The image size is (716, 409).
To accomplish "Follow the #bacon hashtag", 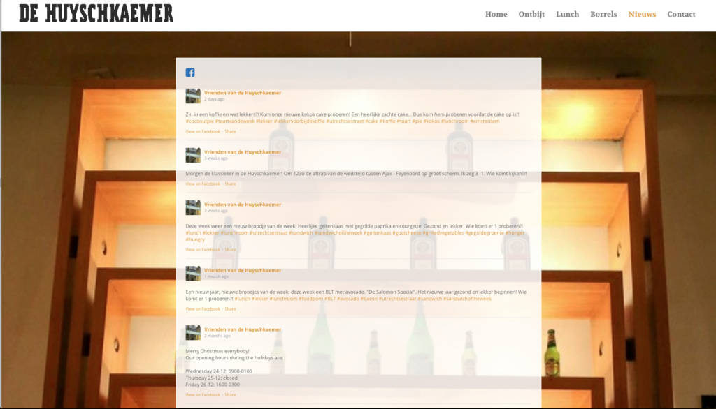I will pyautogui.click(x=368, y=299).
